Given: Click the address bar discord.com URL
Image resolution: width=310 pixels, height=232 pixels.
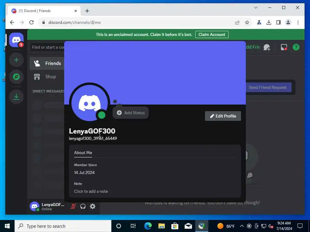Looking at the screenshot, I should (x=74, y=22).
